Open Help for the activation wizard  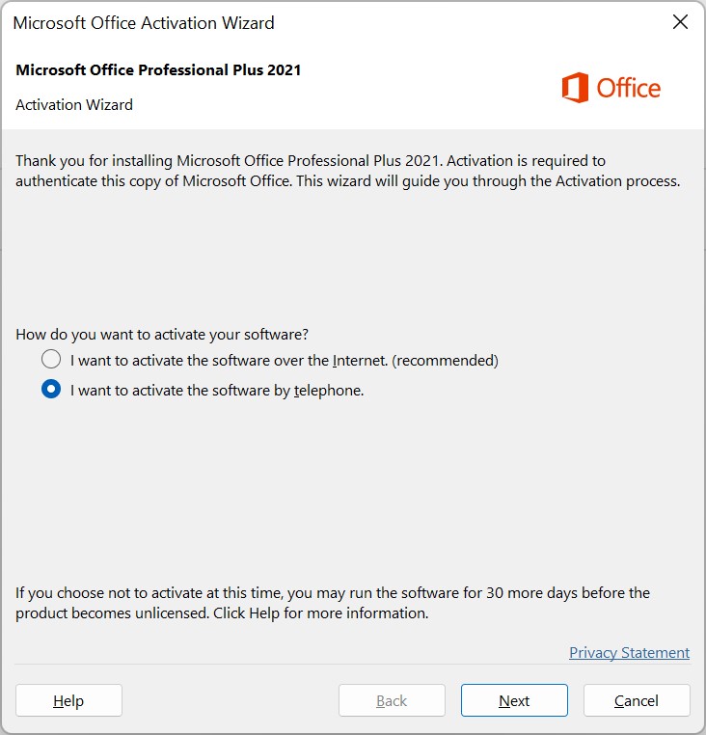[68, 700]
